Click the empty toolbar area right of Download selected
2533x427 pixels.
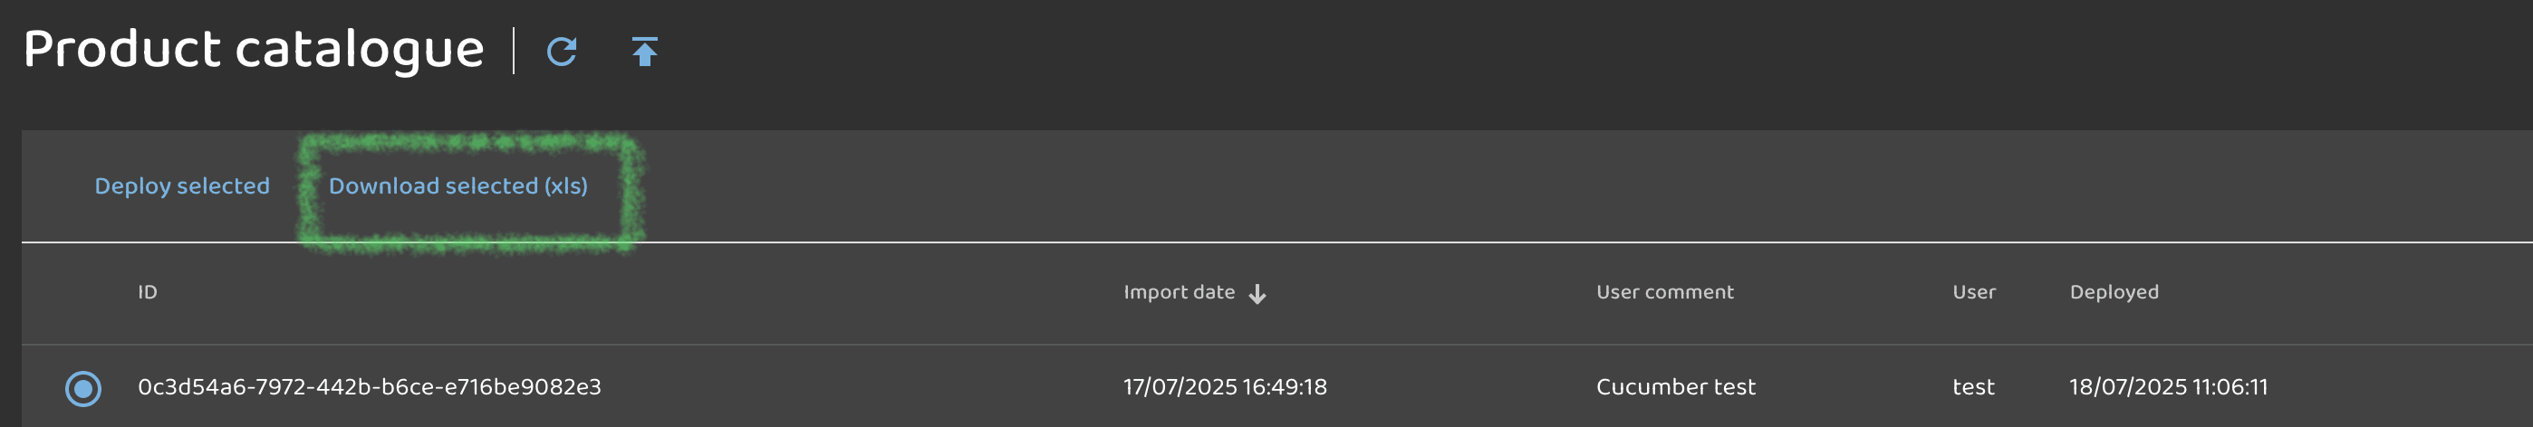pos(1475,186)
